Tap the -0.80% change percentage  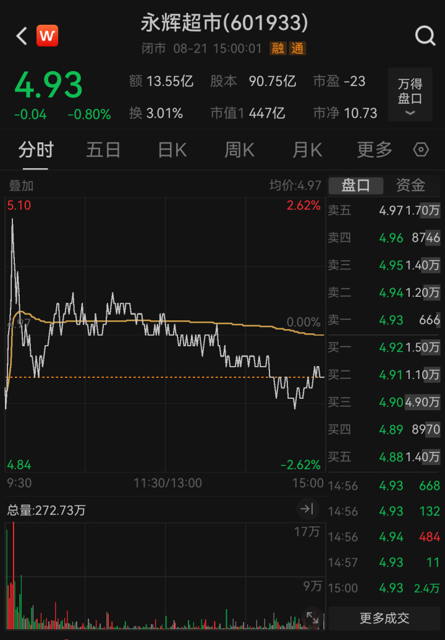[90, 114]
